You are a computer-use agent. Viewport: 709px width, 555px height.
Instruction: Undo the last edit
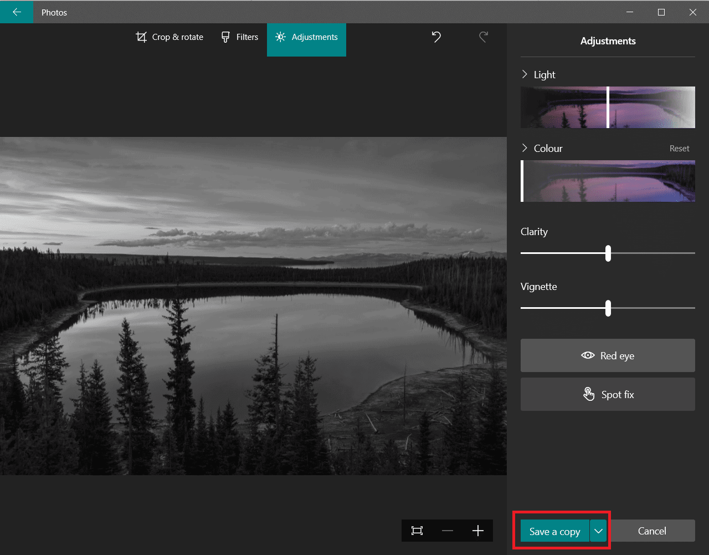436,37
